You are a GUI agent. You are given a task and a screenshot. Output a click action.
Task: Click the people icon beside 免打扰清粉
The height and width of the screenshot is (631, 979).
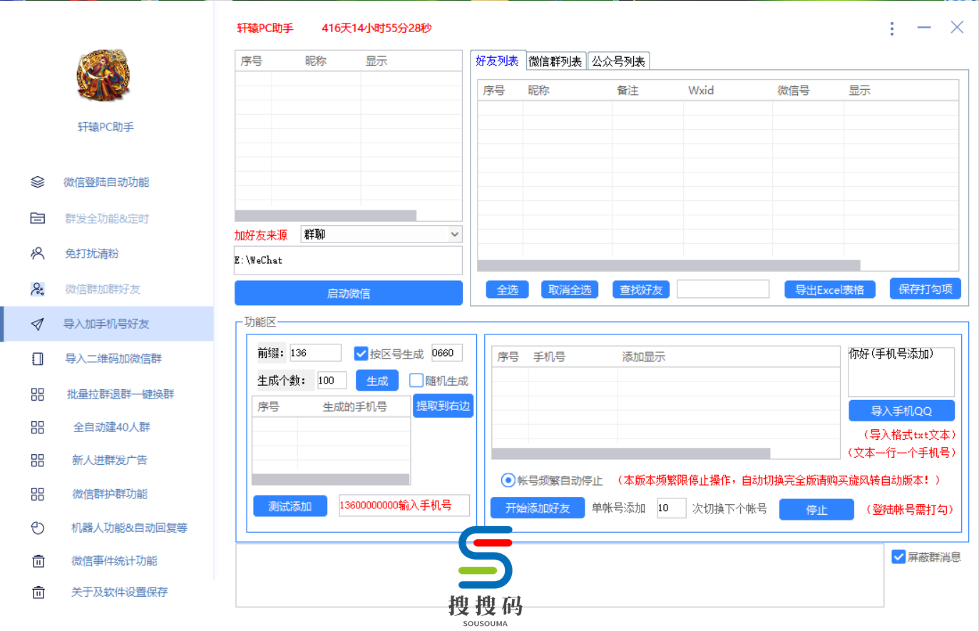(x=38, y=253)
